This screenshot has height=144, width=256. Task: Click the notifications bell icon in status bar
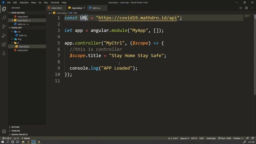[x=252, y=138]
